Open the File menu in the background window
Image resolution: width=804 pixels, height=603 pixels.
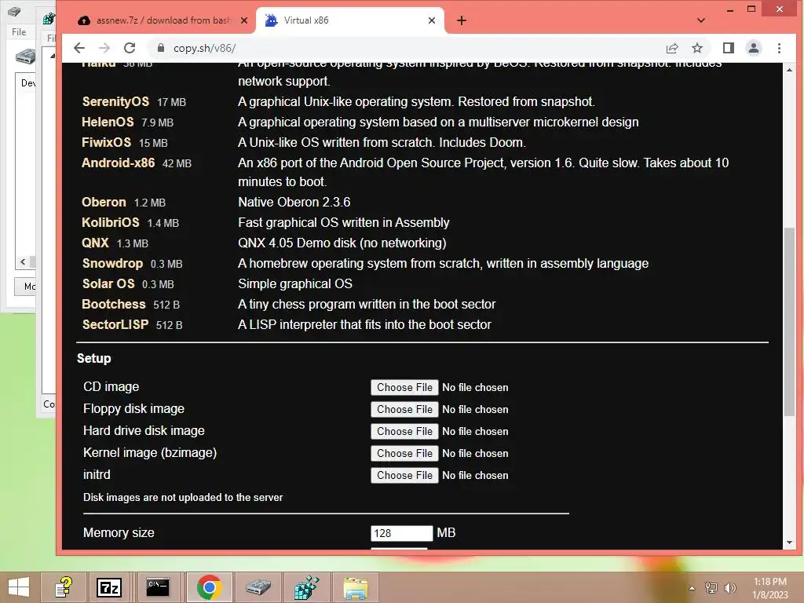click(19, 31)
